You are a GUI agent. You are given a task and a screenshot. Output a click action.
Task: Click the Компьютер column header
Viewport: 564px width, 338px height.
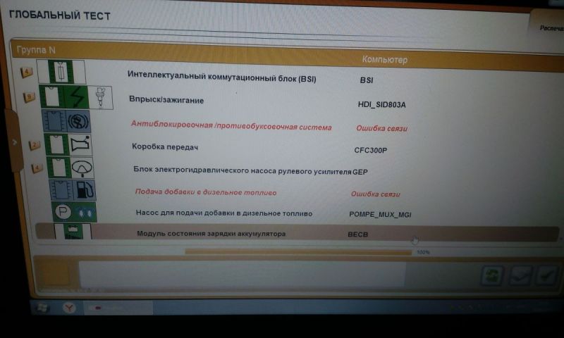click(x=384, y=60)
